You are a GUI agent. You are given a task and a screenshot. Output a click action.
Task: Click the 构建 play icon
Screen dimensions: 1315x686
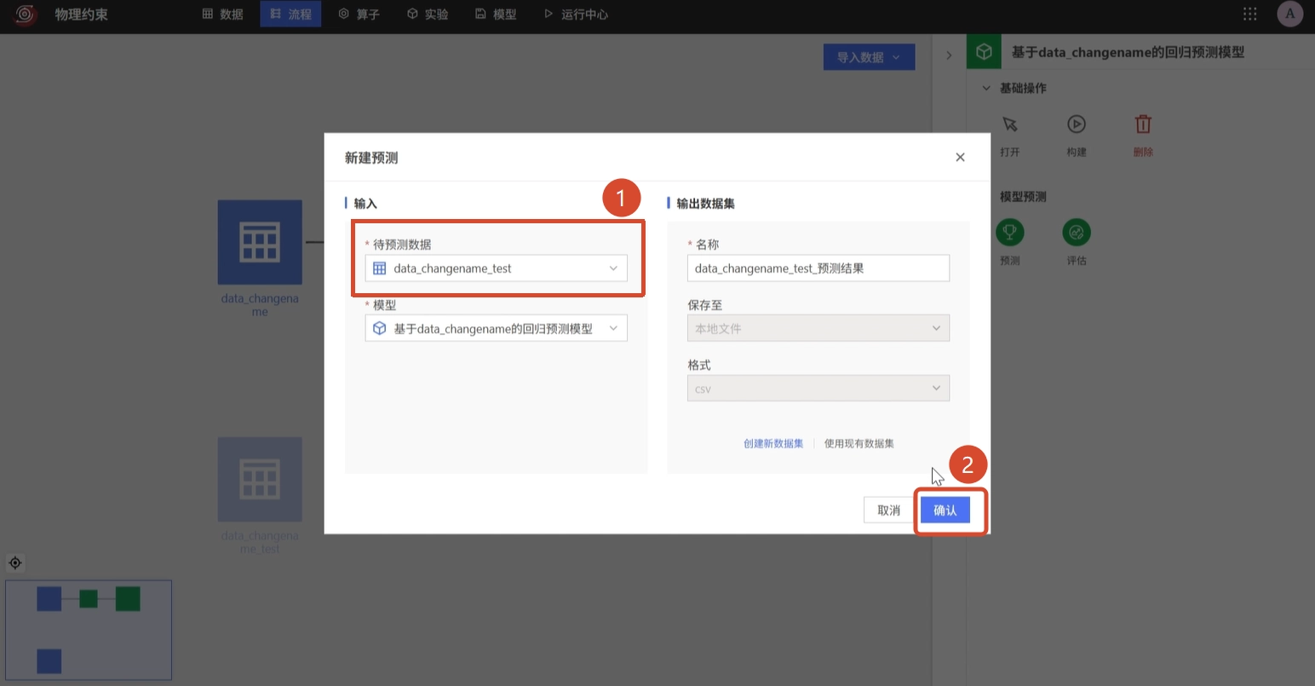1077,124
